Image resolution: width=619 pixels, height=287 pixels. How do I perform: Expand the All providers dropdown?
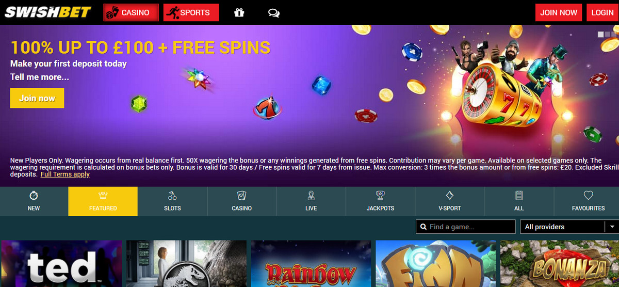tap(569, 227)
